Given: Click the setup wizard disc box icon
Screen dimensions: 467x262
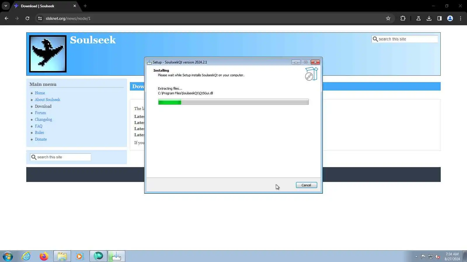Looking at the screenshot, I should [x=311, y=74].
